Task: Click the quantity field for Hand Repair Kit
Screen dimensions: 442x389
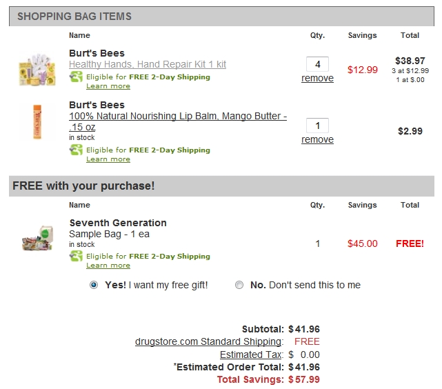Action: click(x=317, y=64)
